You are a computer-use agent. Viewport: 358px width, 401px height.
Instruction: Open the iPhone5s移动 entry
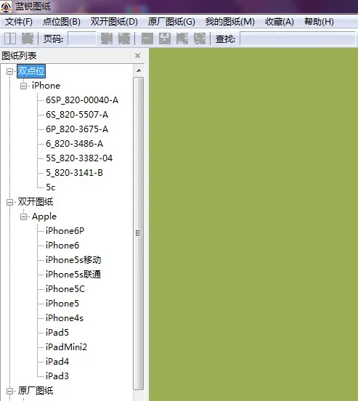click(x=73, y=260)
